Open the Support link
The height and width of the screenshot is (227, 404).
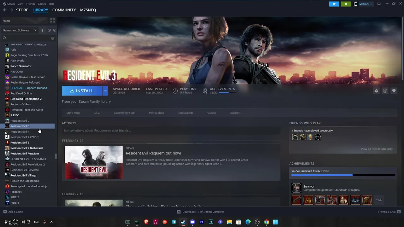tap(235, 113)
